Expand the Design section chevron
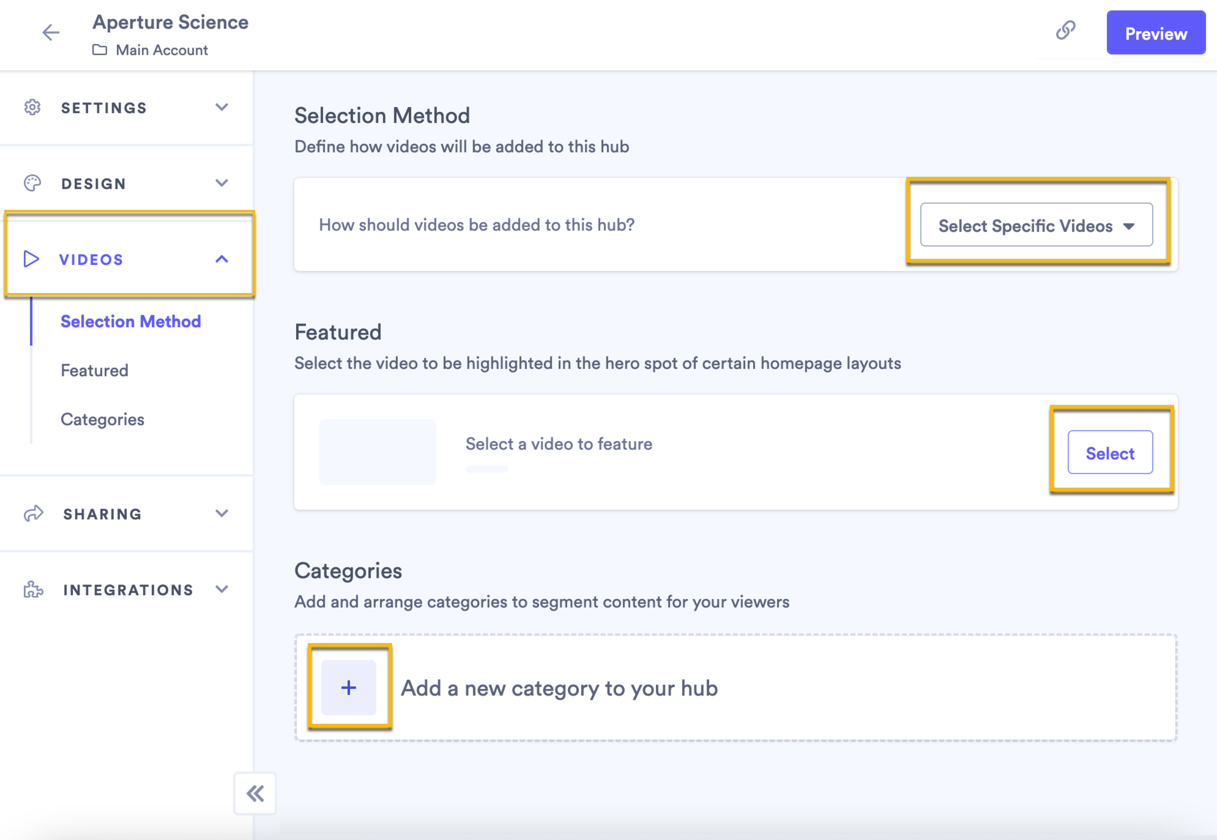The height and width of the screenshot is (840, 1217). (221, 183)
